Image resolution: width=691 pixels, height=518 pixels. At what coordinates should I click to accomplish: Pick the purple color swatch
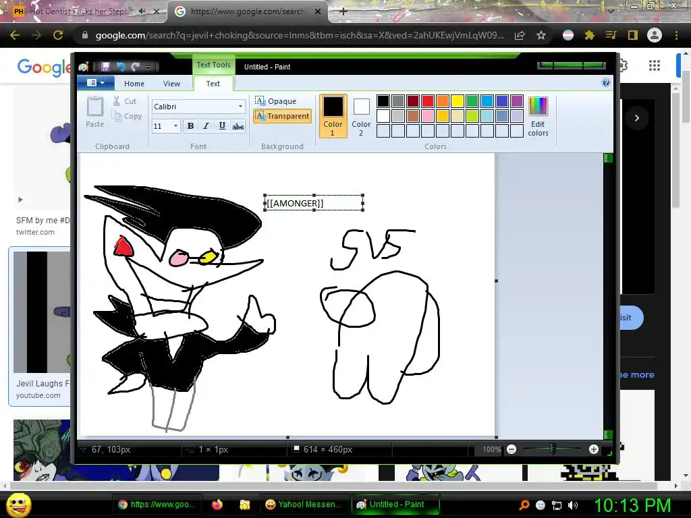coord(516,101)
